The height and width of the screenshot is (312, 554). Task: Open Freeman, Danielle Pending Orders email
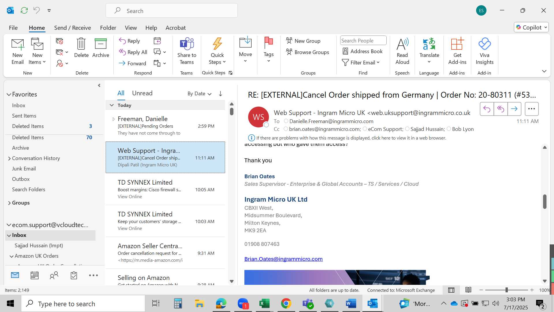165,126
